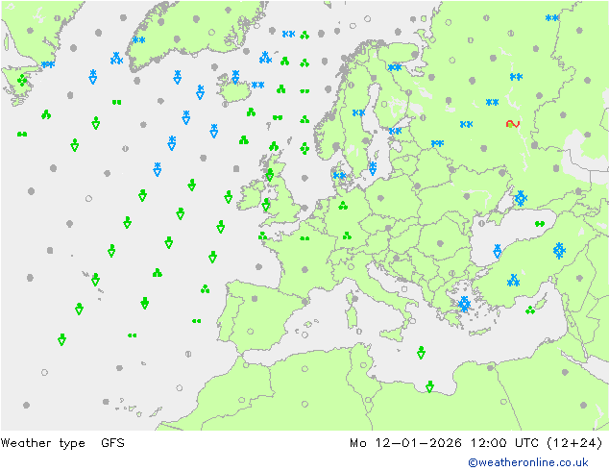Click the double snowflake on Greenland's southern tip

pyautogui.click(x=138, y=40)
